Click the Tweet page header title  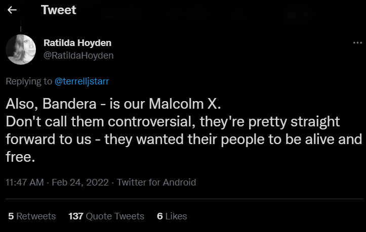point(58,10)
